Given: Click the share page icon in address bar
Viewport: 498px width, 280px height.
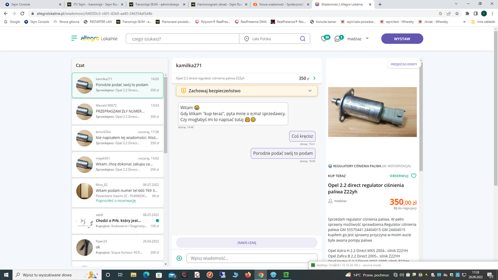Looking at the screenshot, I should pyautogui.click(x=449, y=13).
